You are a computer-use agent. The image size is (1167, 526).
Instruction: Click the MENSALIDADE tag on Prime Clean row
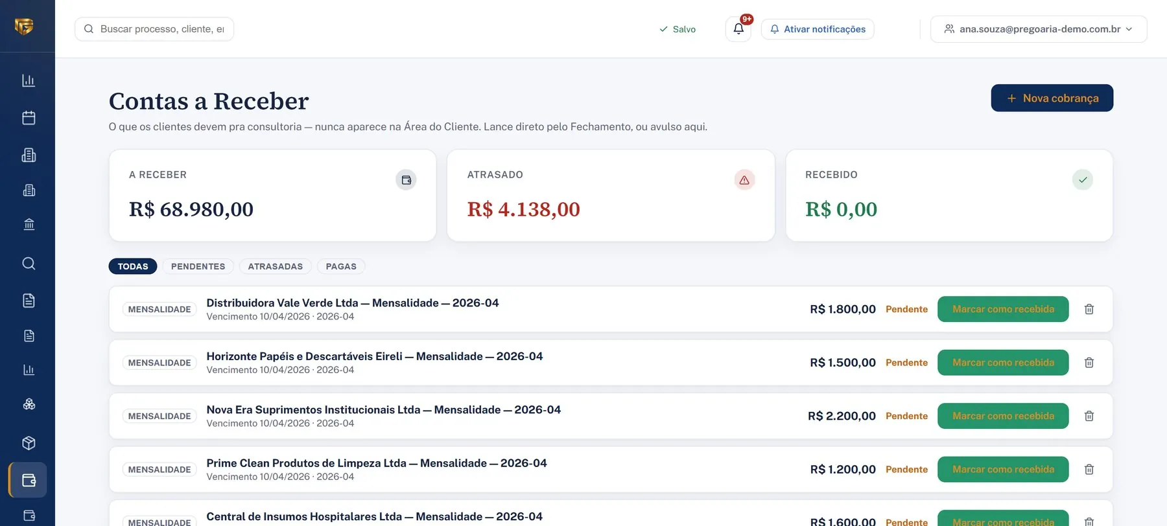[159, 470]
